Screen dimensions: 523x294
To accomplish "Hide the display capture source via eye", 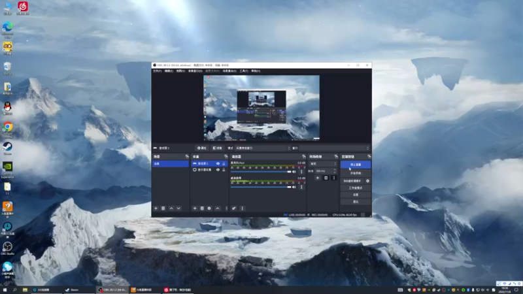I will pyautogui.click(x=218, y=170).
